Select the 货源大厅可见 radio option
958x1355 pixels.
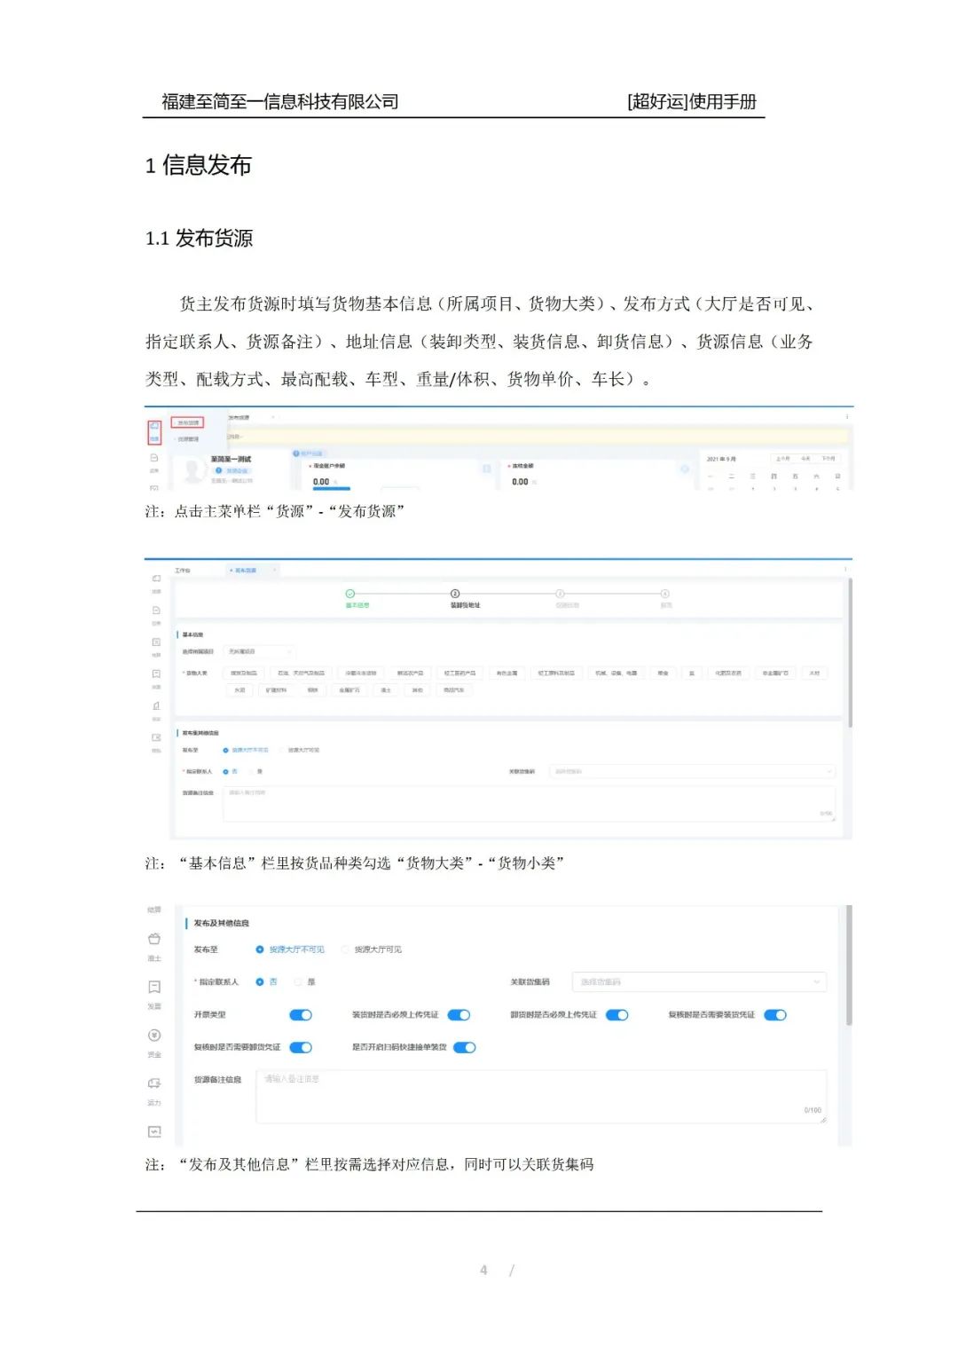[x=344, y=949]
